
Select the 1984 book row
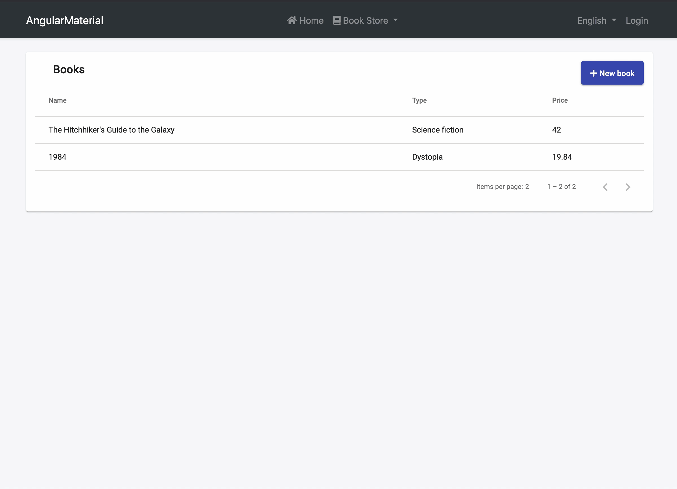58,157
